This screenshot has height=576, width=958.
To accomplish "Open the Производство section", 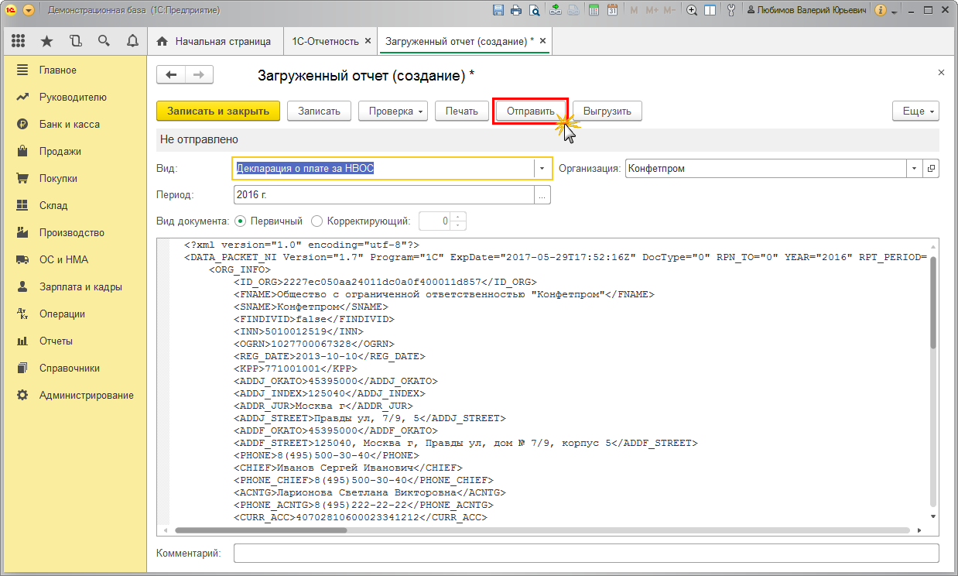I will tap(75, 233).
